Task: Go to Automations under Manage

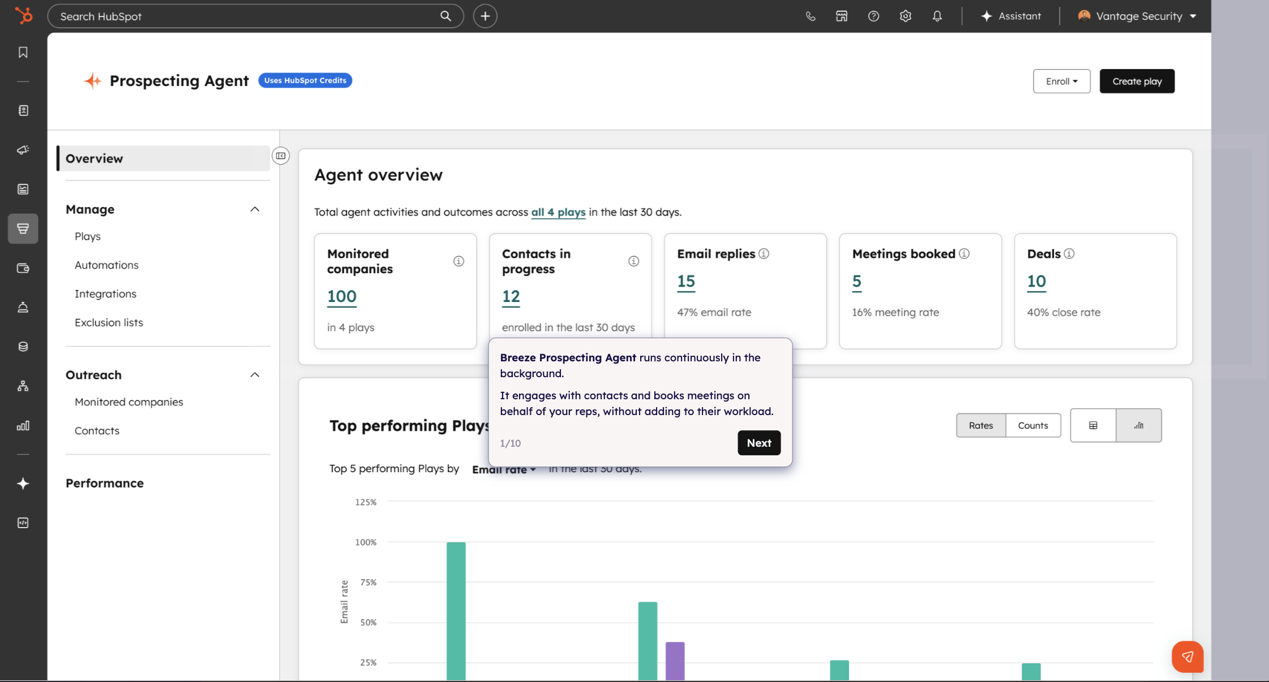Action: click(x=106, y=265)
